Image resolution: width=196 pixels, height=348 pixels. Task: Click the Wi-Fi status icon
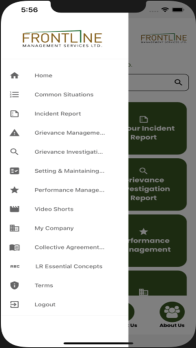point(165,10)
